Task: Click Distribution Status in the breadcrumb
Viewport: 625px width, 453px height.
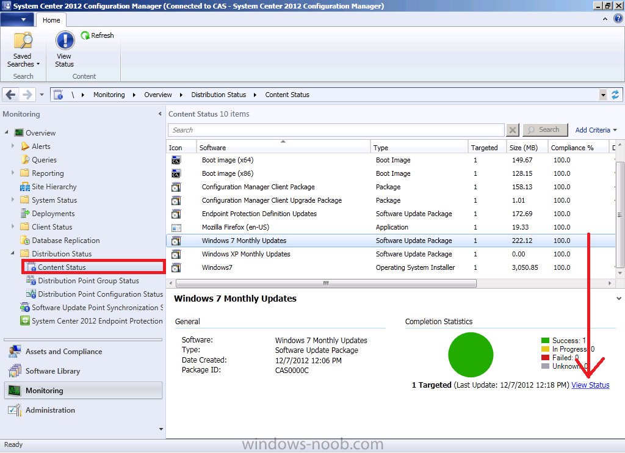Action: 219,95
